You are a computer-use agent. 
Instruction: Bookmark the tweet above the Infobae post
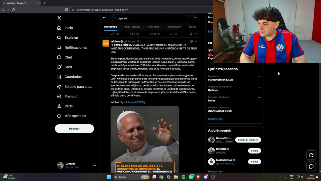tap(191, 34)
